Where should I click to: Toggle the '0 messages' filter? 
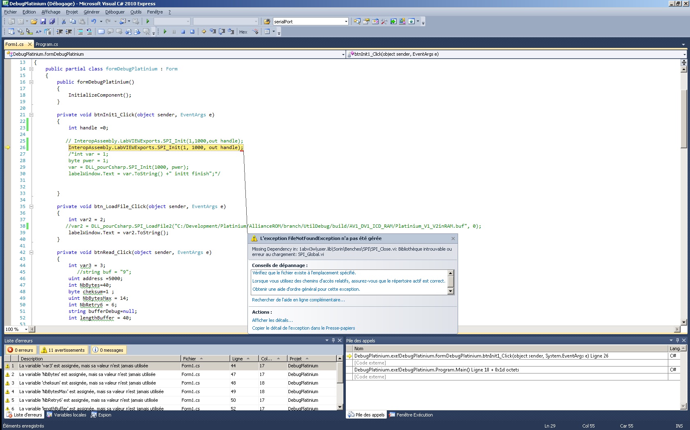pos(108,350)
